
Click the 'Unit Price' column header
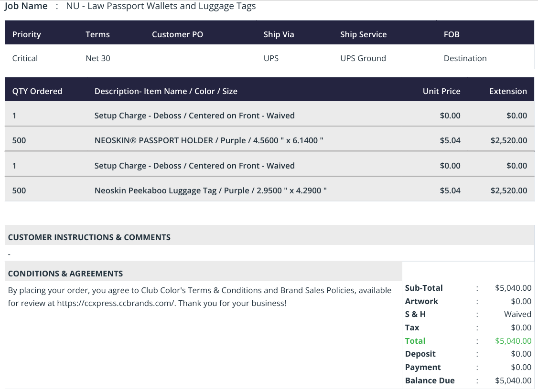pyautogui.click(x=441, y=91)
